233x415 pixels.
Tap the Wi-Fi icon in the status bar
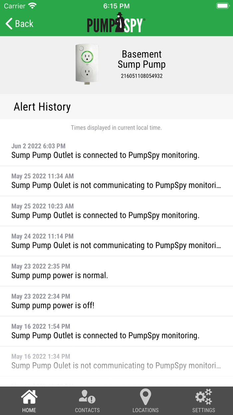32,5
